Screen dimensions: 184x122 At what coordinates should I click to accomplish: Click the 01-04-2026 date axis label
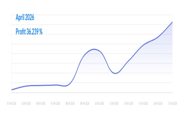coord(12,103)
